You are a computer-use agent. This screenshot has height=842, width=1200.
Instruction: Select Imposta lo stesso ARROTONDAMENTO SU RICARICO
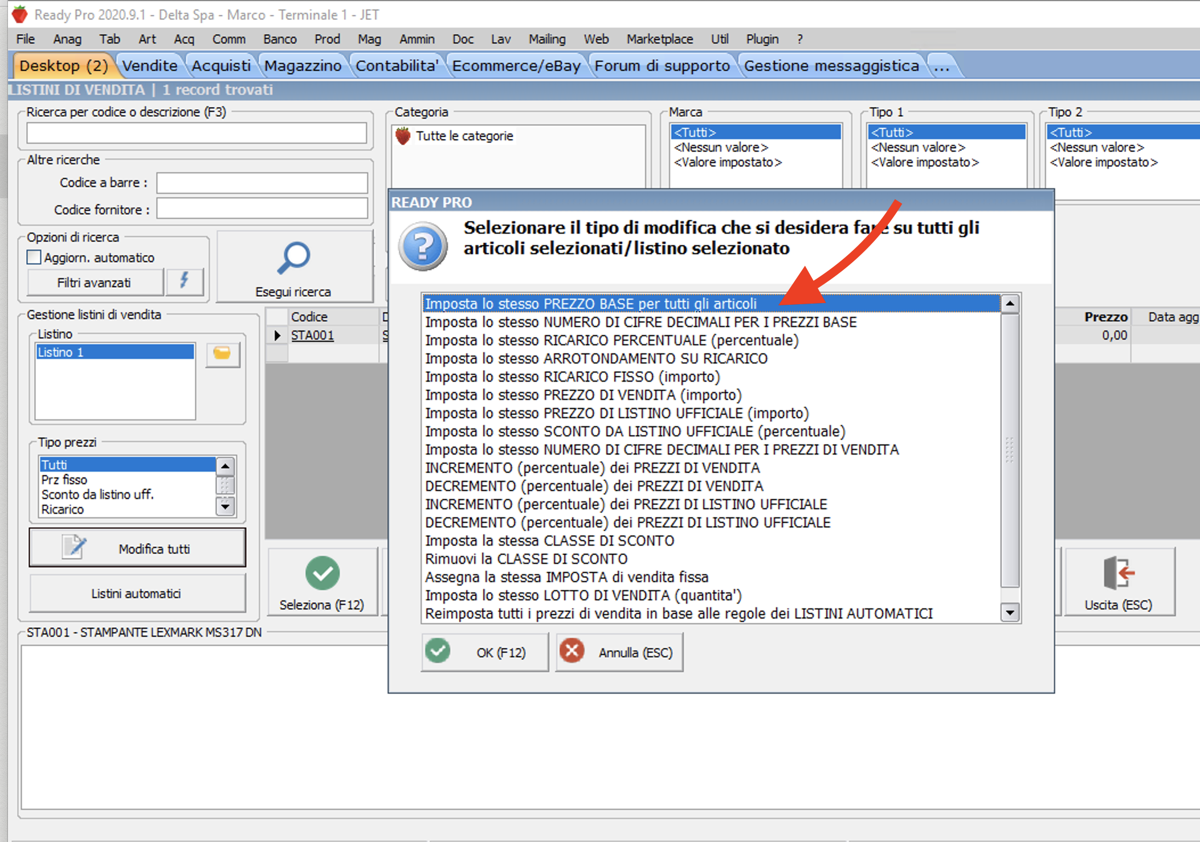point(711,358)
